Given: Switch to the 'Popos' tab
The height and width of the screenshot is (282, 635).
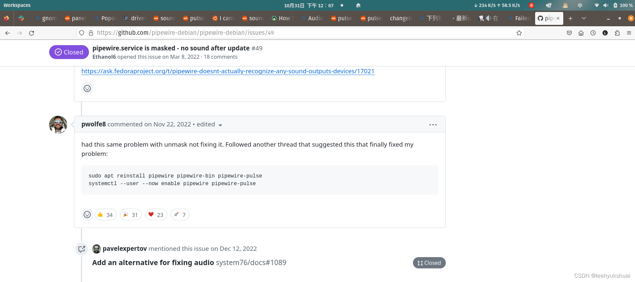Looking at the screenshot, I should 105,18.
